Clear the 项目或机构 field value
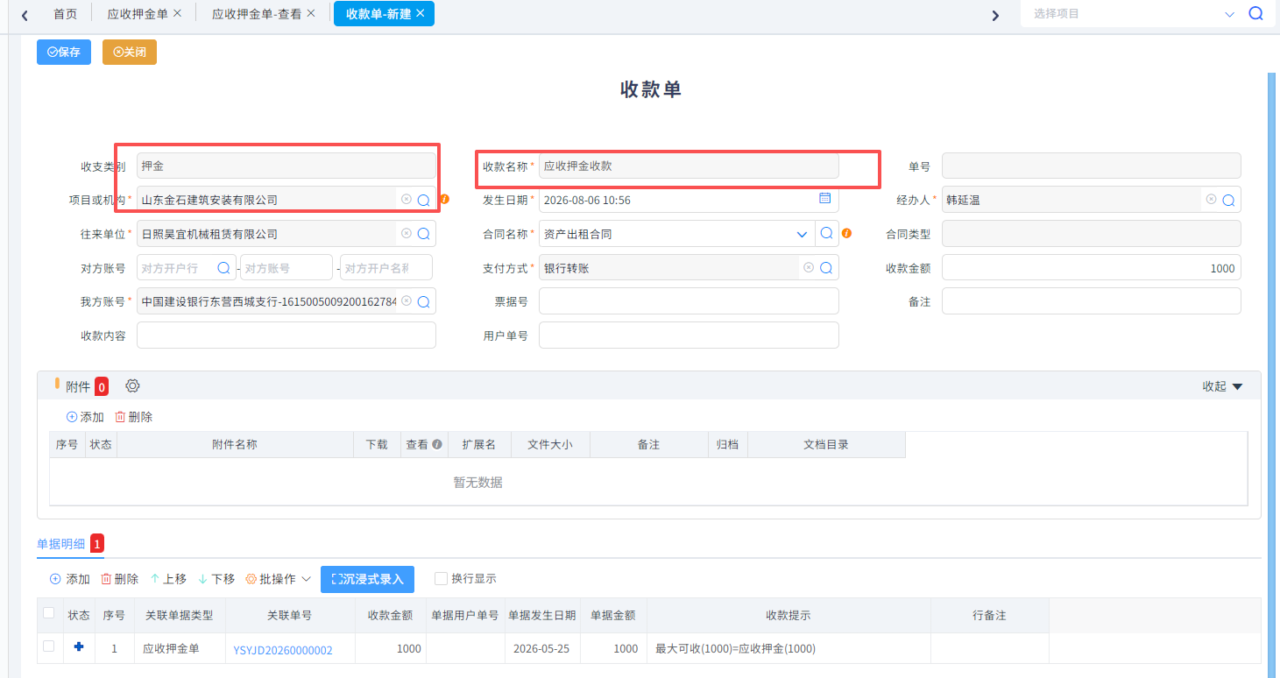Image resolution: width=1280 pixels, height=678 pixels. pyautogui.click(x=407, y=200)
